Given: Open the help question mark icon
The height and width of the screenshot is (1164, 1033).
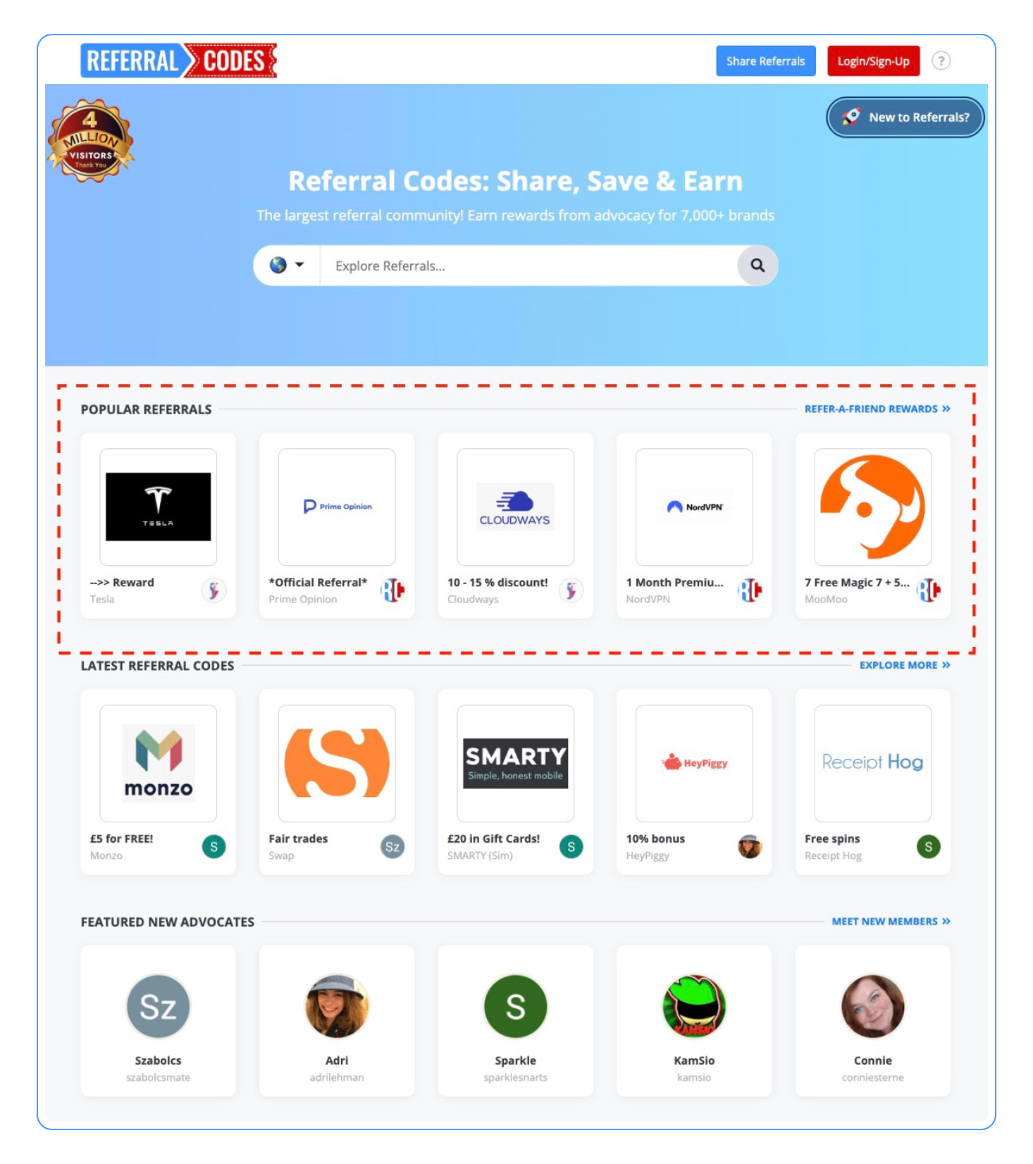Looking at the screenshot, I should point(941,61).
